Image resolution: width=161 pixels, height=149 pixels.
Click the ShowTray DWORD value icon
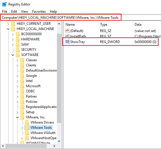(67, 42)
